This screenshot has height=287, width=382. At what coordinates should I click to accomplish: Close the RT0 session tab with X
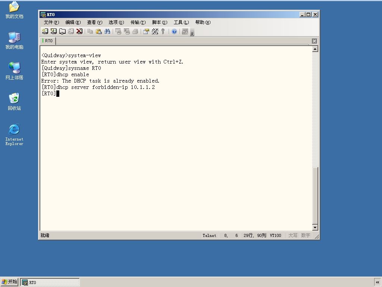[314, 41]
